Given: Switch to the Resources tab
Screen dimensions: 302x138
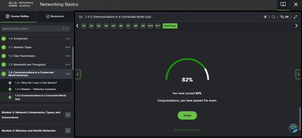Looking at the screenshot, I should point(55,16).
